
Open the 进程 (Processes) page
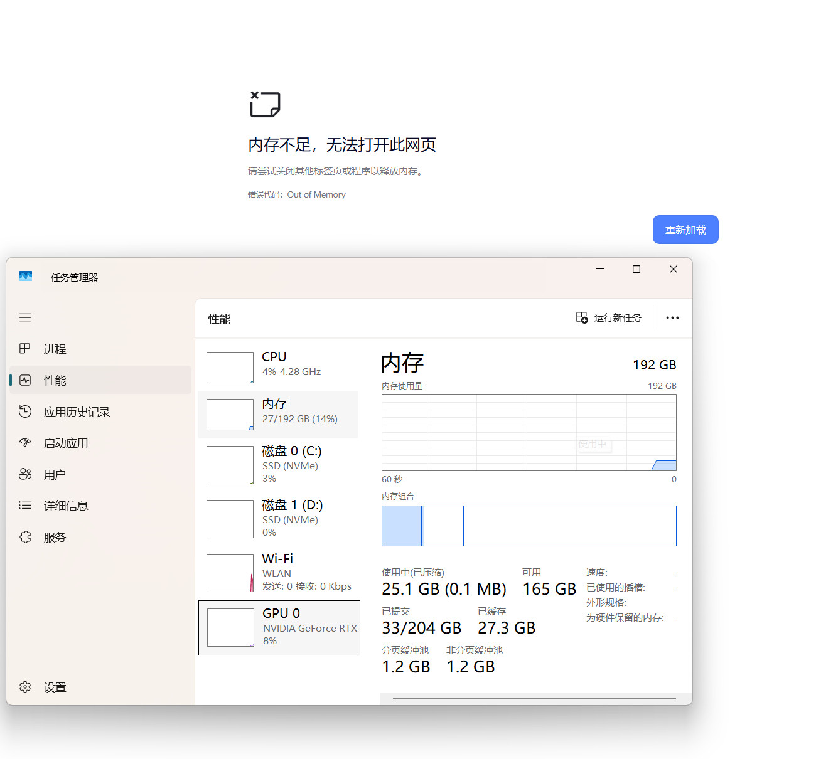(100, 349)
